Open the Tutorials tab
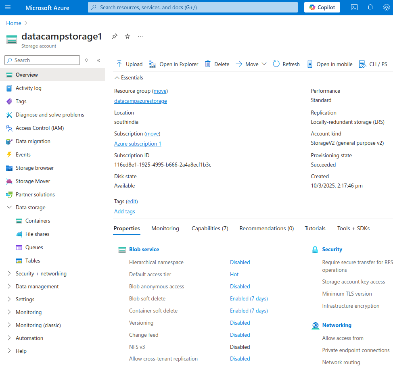The width and height of the screenshot is (393, 367). pos(315,228)
